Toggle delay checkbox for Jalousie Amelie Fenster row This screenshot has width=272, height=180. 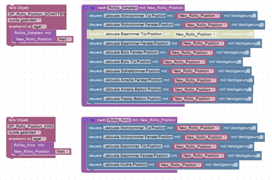[x=251, y=80]
